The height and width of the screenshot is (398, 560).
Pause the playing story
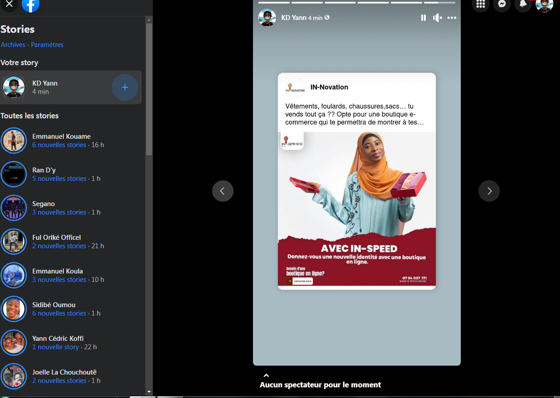pyautogui.click(x=423, y=18)
